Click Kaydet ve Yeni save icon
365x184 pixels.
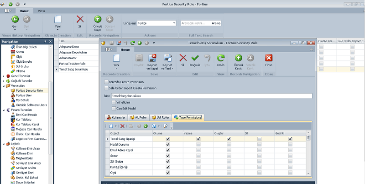[x=167, y=58]
